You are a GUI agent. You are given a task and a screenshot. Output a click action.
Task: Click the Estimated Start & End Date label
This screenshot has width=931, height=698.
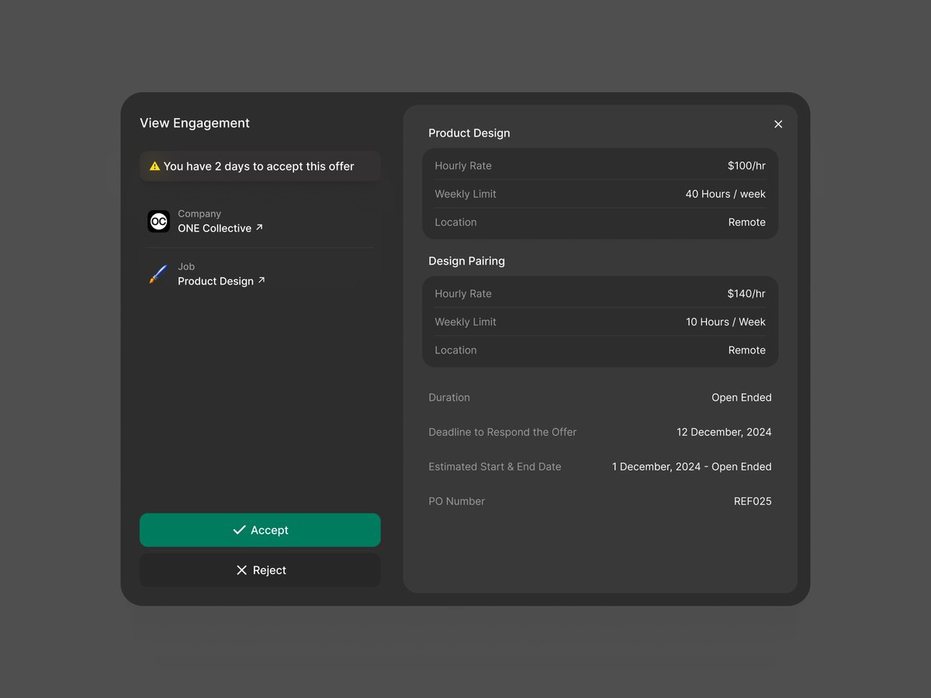pyautogui.click(x=495, y=467)
